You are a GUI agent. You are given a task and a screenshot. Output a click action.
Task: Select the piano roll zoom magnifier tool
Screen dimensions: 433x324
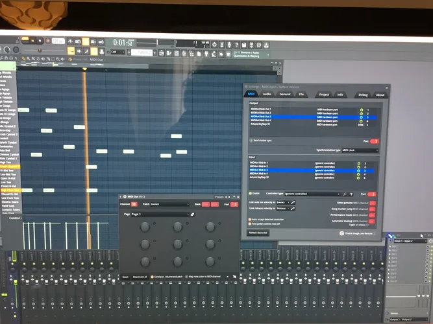point(57,59)
